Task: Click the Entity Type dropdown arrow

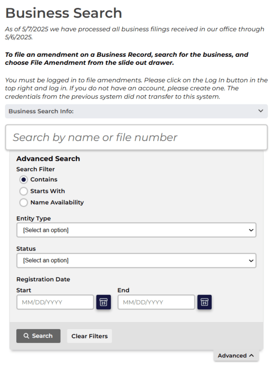Action: pos(251,230)
